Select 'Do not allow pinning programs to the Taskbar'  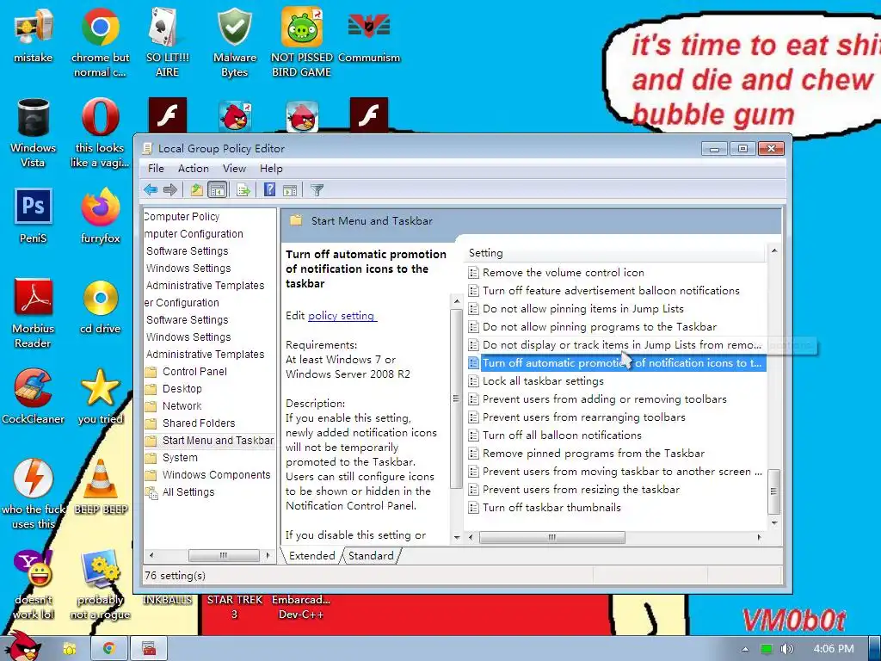click(600, 326)
